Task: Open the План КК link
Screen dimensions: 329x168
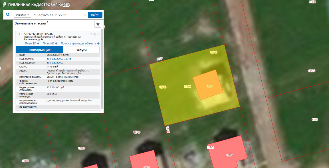Action: [50, 44]
